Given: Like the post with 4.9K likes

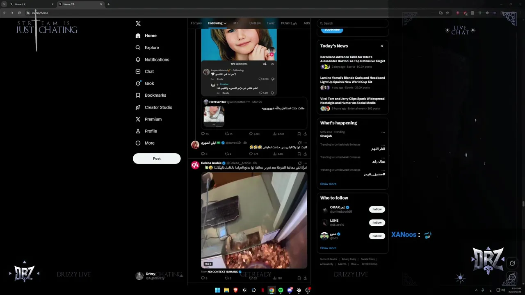Looking at the screenshot, I should point(254,134).
